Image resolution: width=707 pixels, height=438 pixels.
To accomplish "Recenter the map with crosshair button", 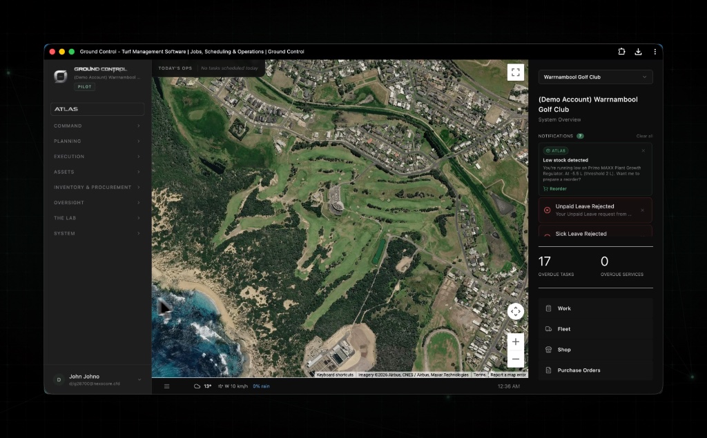I will click(515, 311).
